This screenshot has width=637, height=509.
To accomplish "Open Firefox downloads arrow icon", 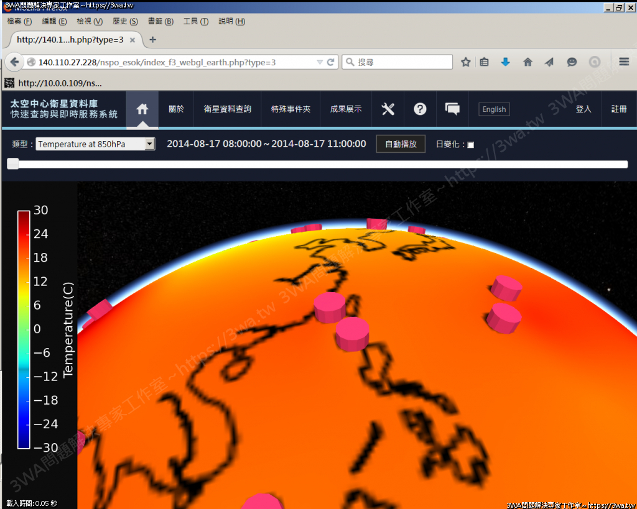I will click(x=505, y=62).
